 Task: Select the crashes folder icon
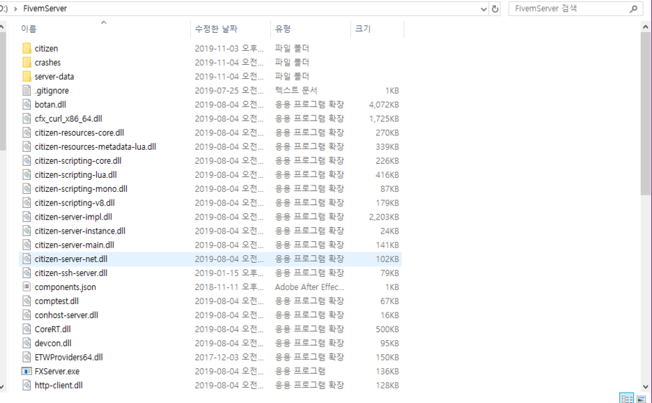click(x=26, y=63)
